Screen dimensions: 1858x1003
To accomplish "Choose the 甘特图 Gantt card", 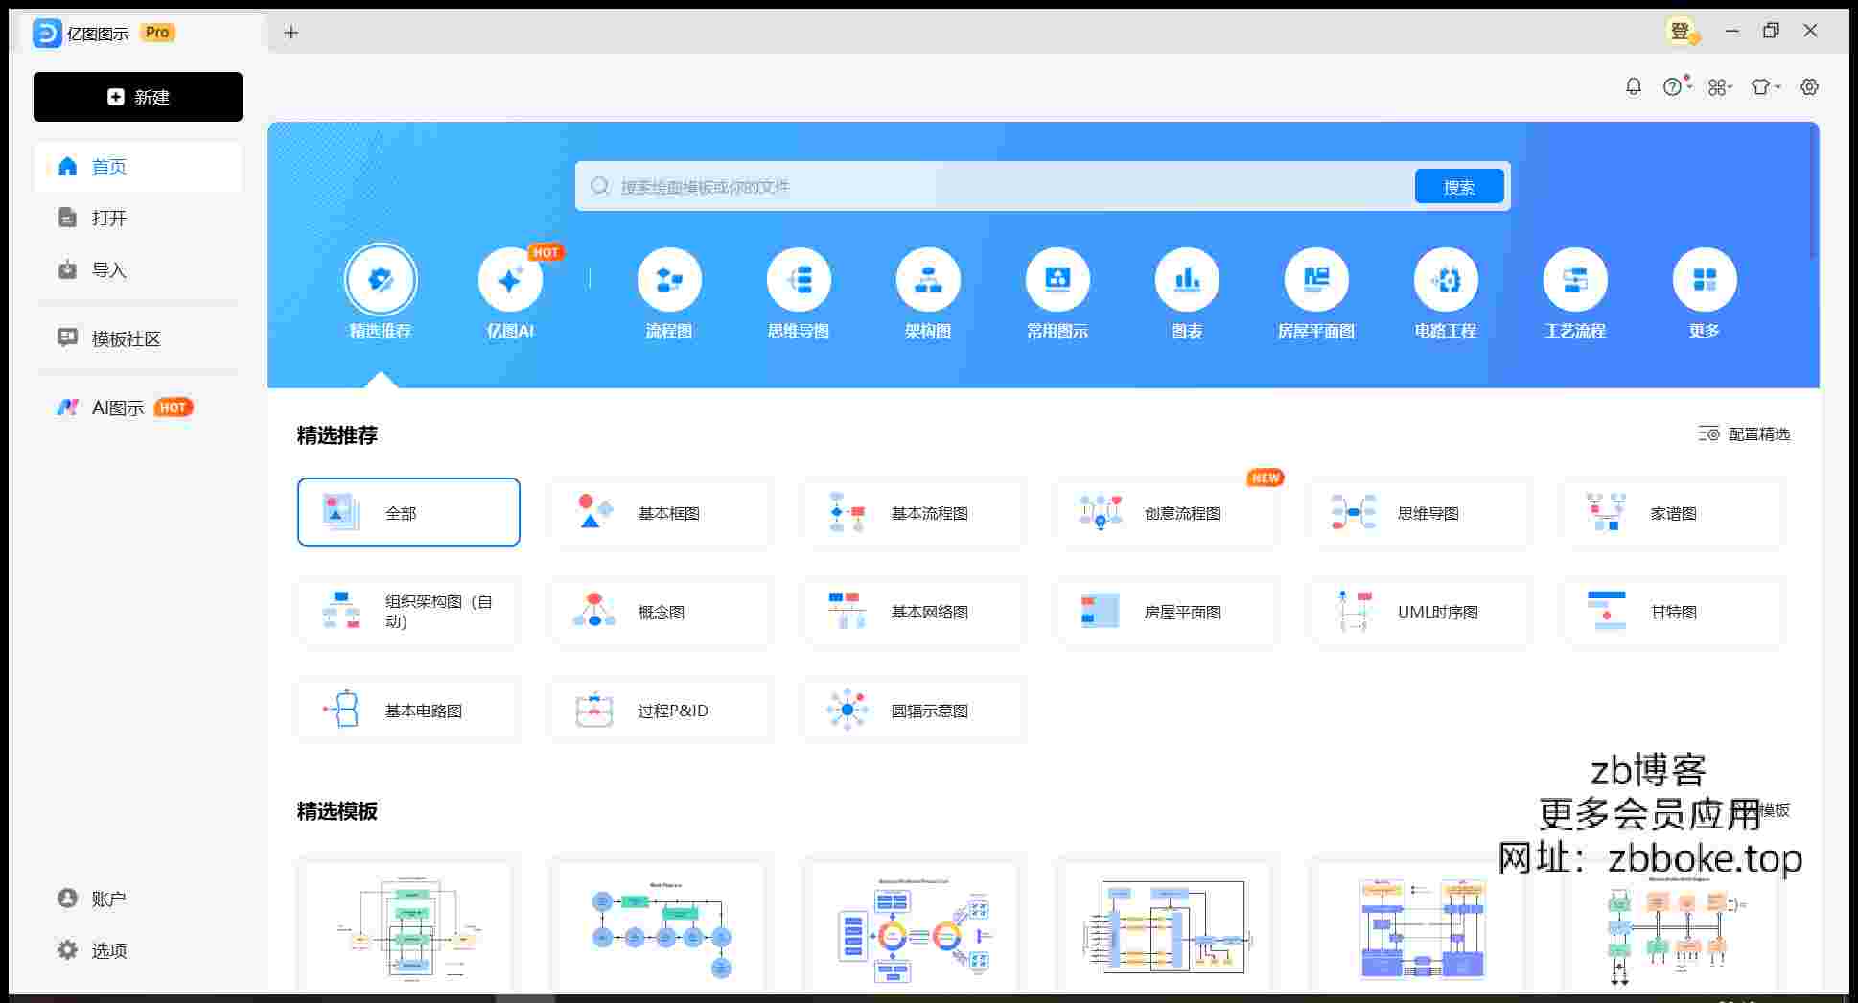I will coord(1674,611).
